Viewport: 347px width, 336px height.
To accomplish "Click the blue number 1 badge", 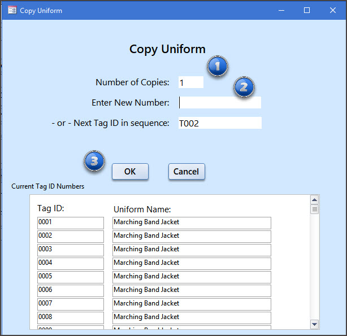I will [x=217, y=67].
